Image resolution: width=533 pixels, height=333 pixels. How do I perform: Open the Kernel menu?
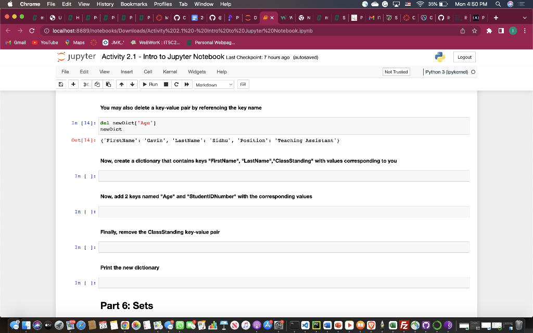170,72
